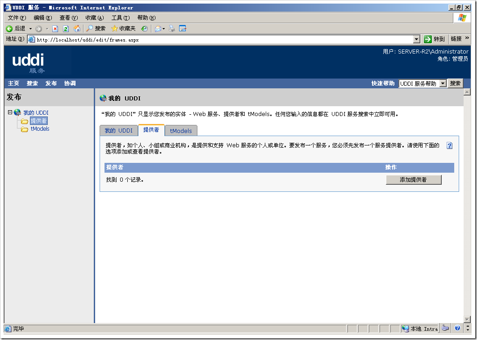Open the 编辑(E) menu
This screenshot has height=340, width=477.
point(43,18)
